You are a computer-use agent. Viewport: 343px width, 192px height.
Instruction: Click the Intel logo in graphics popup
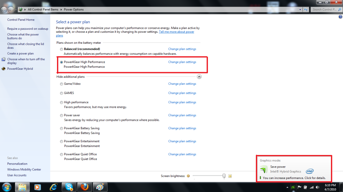pyautogui.click(x=309, y=171)
